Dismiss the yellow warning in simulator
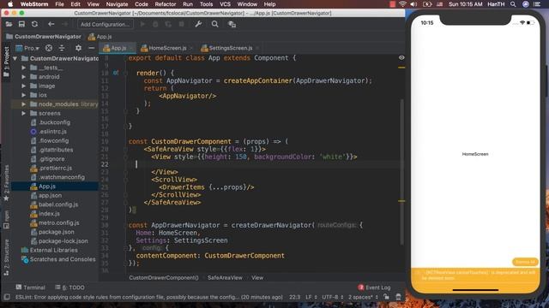Screen dimensions: 549x308 (524, 262)
